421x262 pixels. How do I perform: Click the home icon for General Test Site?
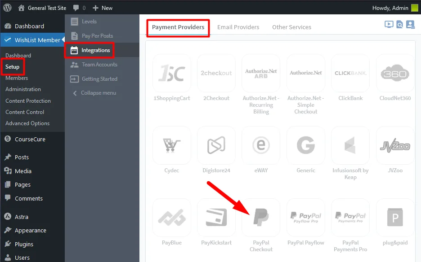(x=21, y=8)
